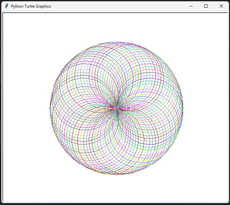Click the leftmost edge of the circular pattern

pos(50,108)
